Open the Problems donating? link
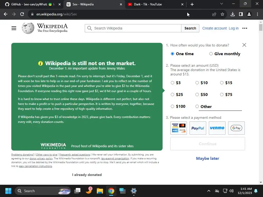 [x=23, y=155]
